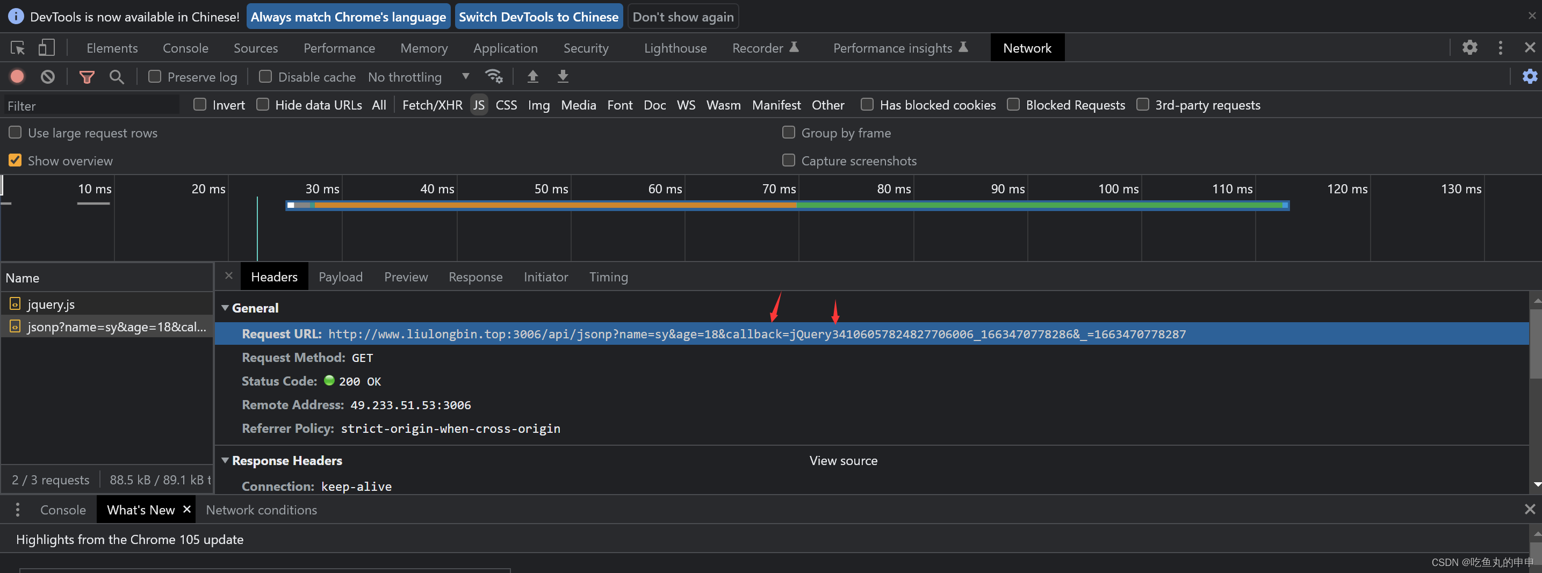Close the What's New tab
Image resolution: width=1542 pixels, height=573 pixels.
point(187,509)
